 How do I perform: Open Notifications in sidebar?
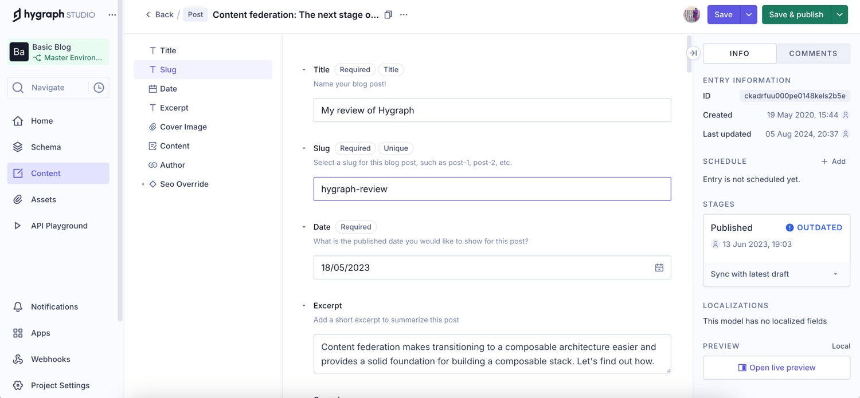(x=58, y=307)
